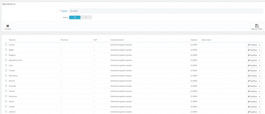This screenshot has width=265, height=114.
Task: Click the Austria 22.000% tax value
Action: click(x=194, y=45)
